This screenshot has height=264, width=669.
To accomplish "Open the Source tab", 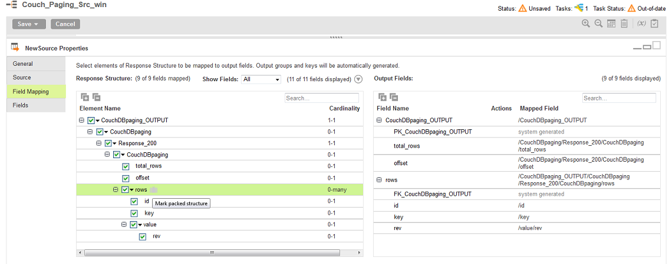I will (37, 78).
